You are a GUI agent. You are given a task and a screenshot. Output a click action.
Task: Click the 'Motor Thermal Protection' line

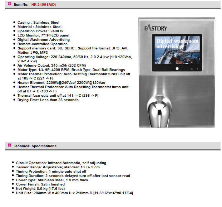tap(74, 76)
